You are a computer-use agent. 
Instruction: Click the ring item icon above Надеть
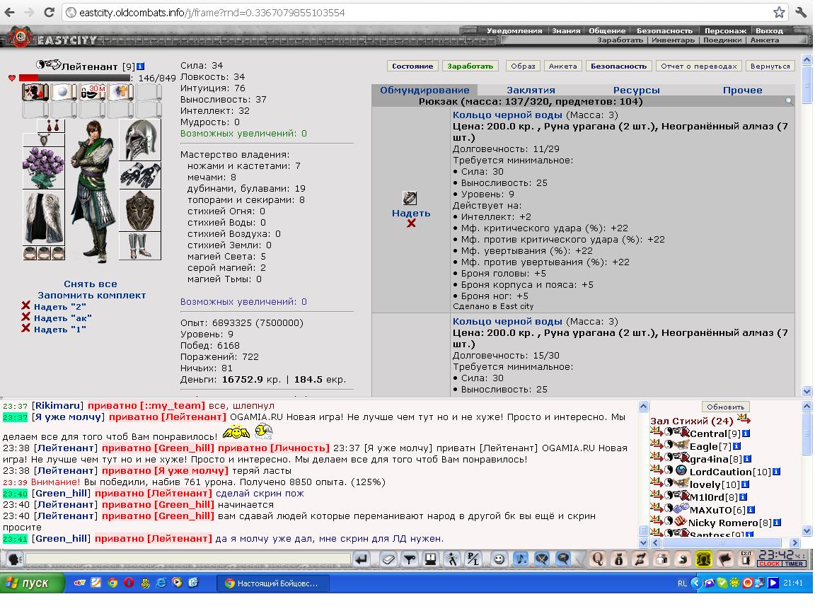pyautogui.click(x=410, y=198)
